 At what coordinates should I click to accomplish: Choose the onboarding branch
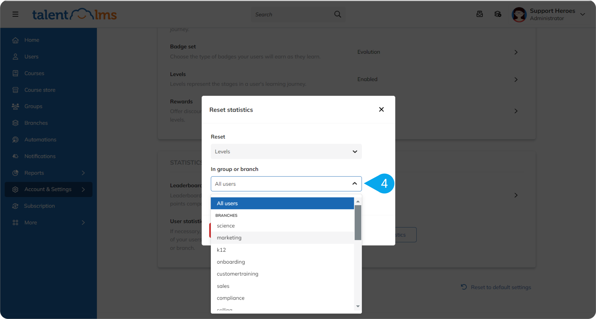282,262
